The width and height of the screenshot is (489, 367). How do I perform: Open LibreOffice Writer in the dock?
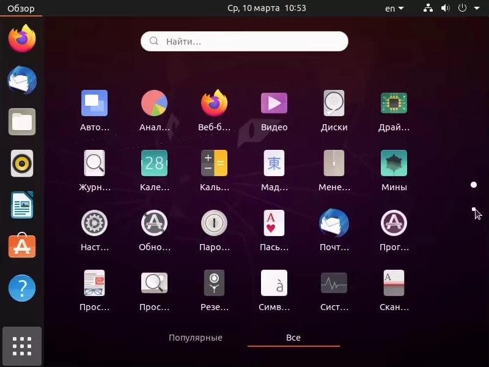22,205
